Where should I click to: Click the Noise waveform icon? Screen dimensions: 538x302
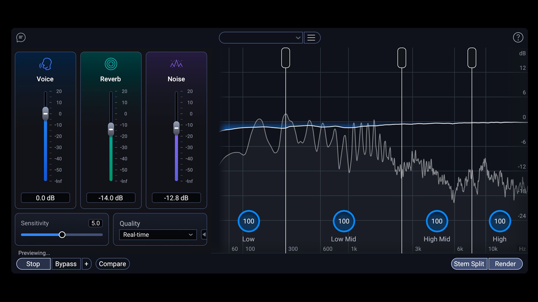(x=176, y=64)
